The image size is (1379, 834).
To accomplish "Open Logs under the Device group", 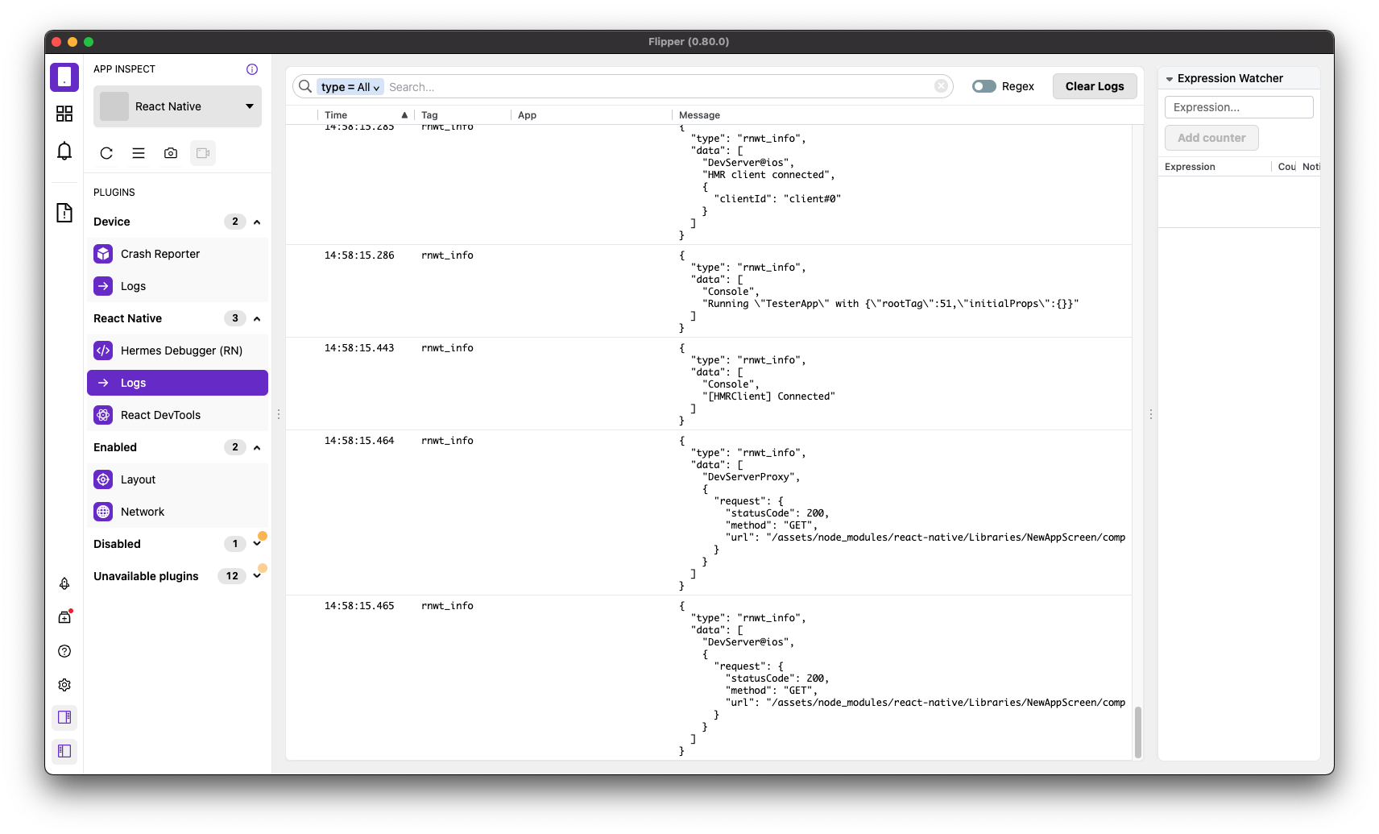I will coord(177,286).
